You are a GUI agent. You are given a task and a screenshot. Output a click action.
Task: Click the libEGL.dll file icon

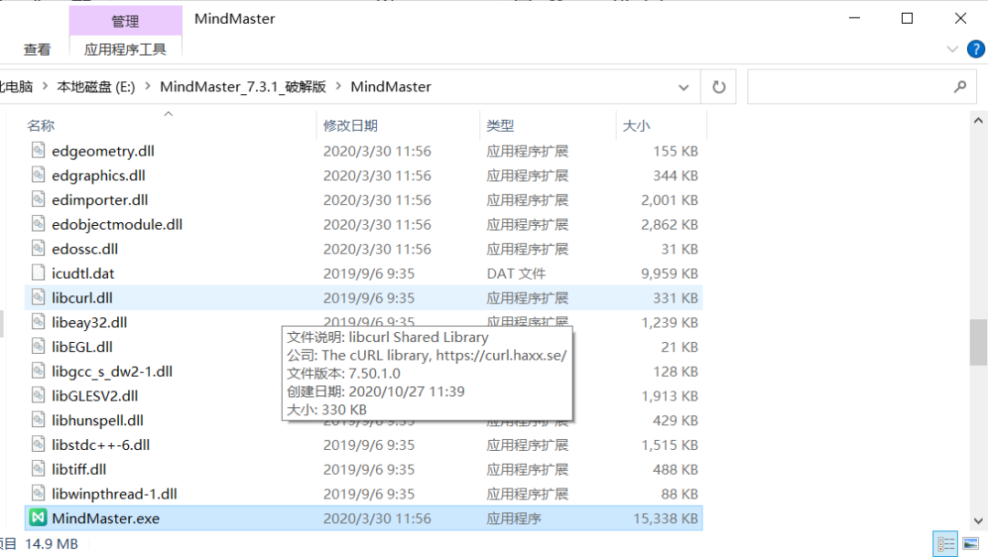pos(38,346)
